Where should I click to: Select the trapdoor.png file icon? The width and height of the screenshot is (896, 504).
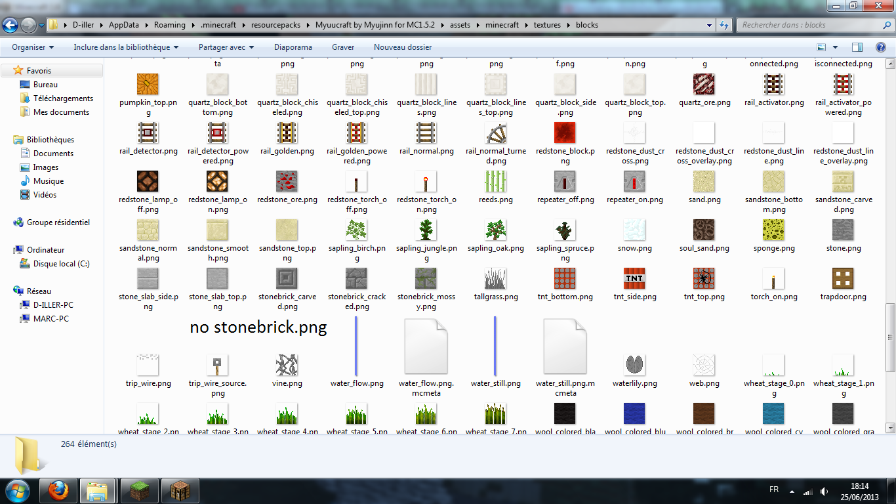[843, 278]
